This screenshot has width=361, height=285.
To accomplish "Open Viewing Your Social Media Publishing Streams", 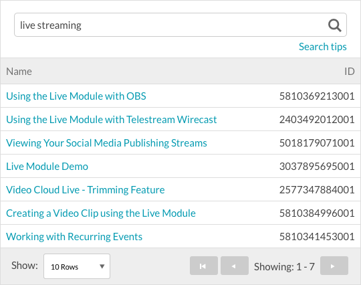I will click(x=106, y=143).
